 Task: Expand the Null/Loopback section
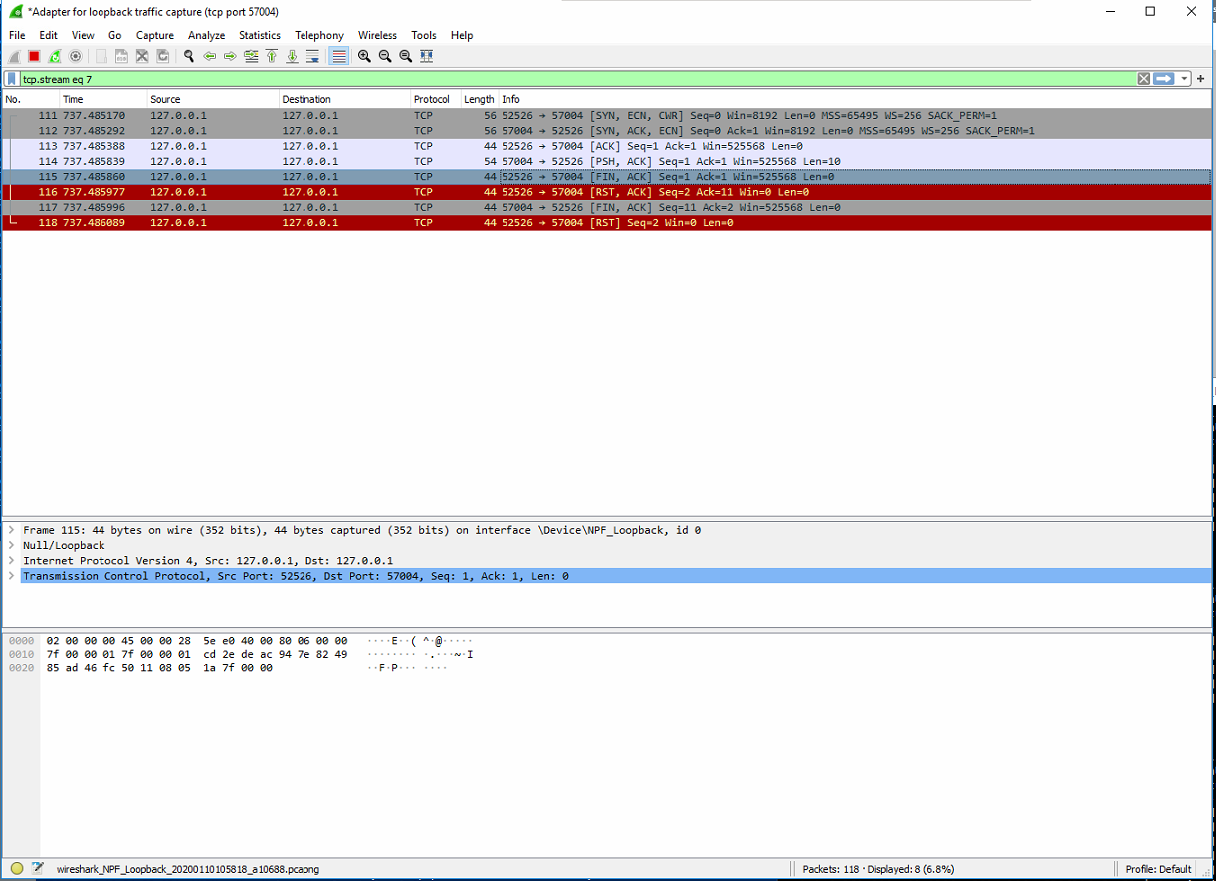(x=9, y=545)
